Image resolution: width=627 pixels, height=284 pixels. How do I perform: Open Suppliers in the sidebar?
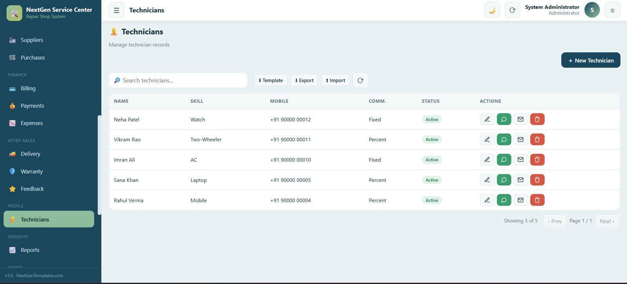point(49,40)
